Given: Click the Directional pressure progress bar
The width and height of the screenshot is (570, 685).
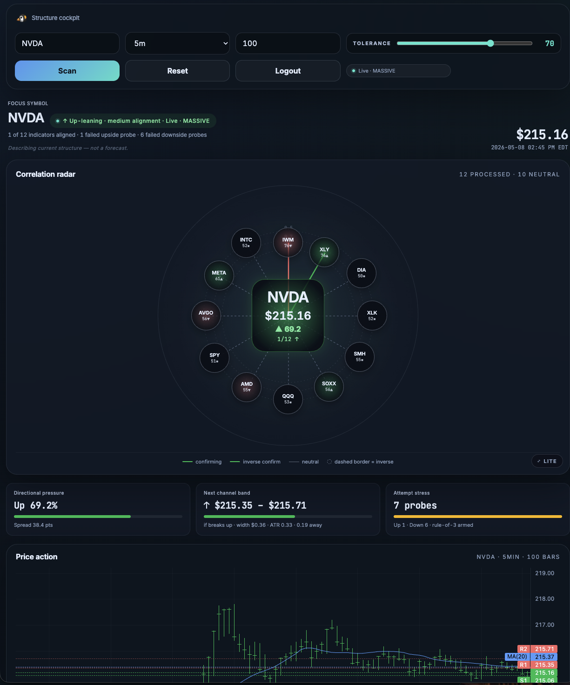Looking at the screenshot, I should point(98,517).
